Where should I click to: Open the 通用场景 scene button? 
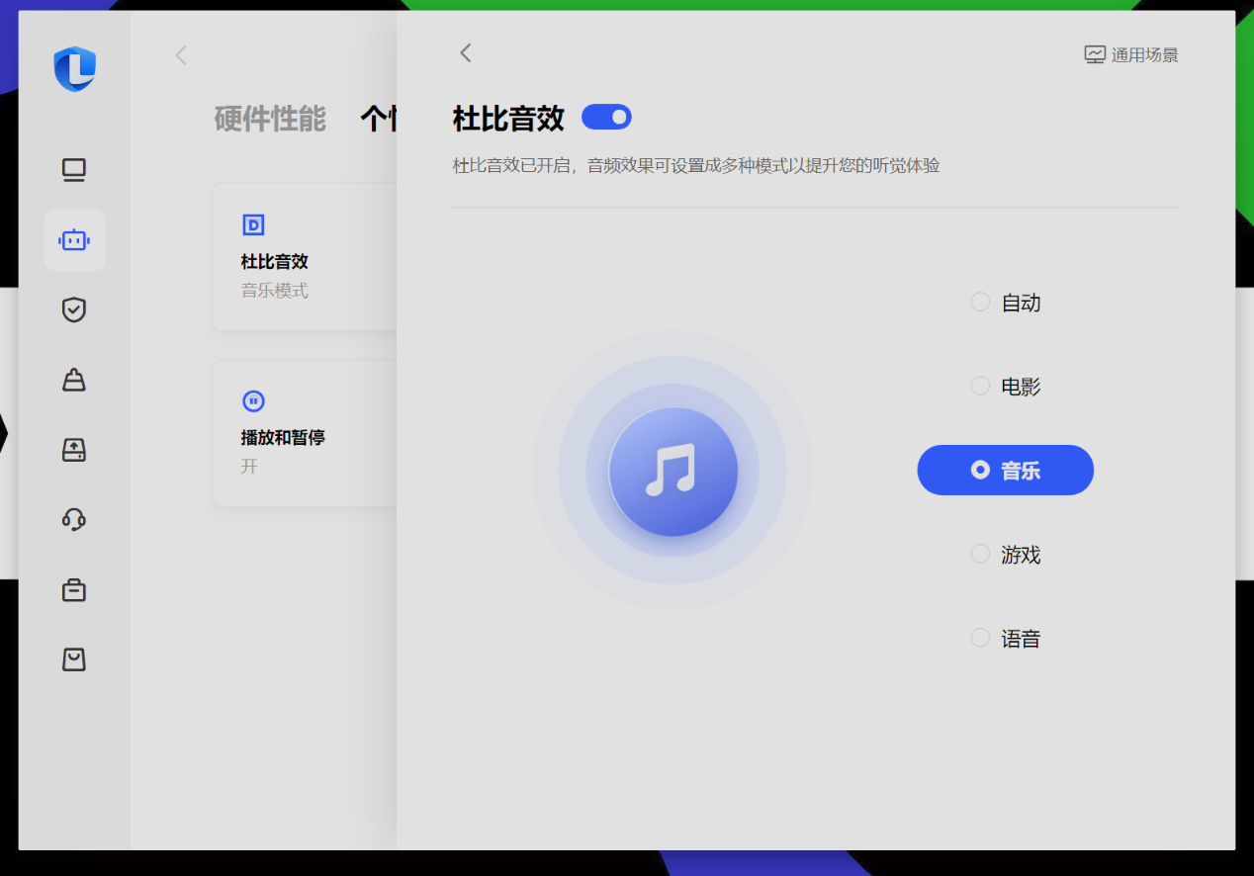tap(1131, 55)
